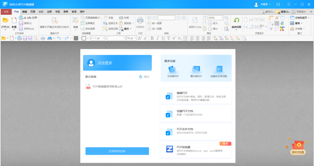Click the Rotate View green arrow
Viewport: 314px width, 166px height.
pos(236,20)
